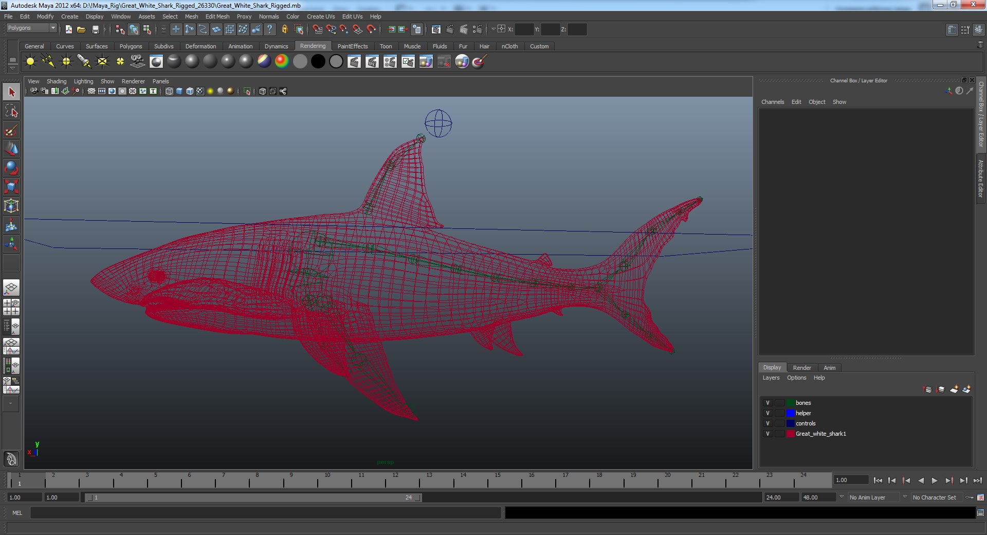Move selected layer up icon
The height and width of the screenshot is (535, 987).
[928, 389]
